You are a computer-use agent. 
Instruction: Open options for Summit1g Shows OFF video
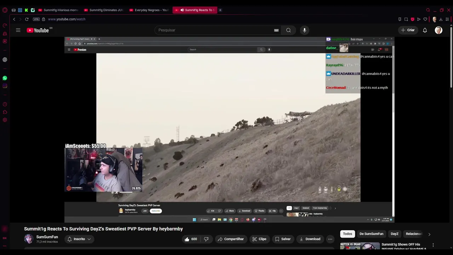coord(433,245)
